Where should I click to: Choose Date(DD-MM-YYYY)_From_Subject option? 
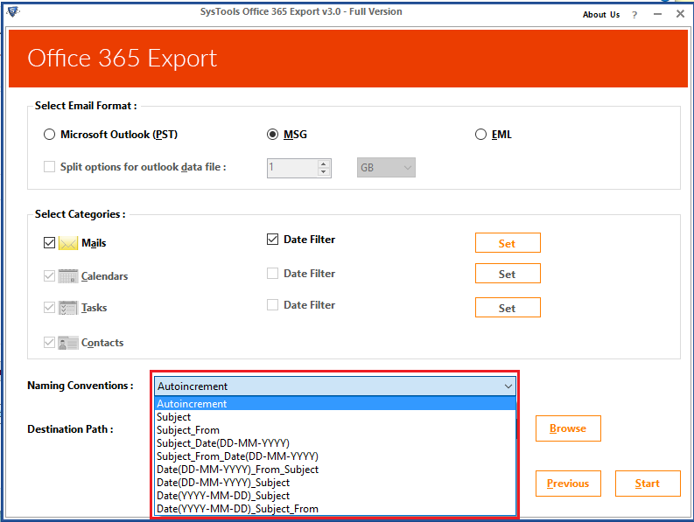[x=336, y=470]
